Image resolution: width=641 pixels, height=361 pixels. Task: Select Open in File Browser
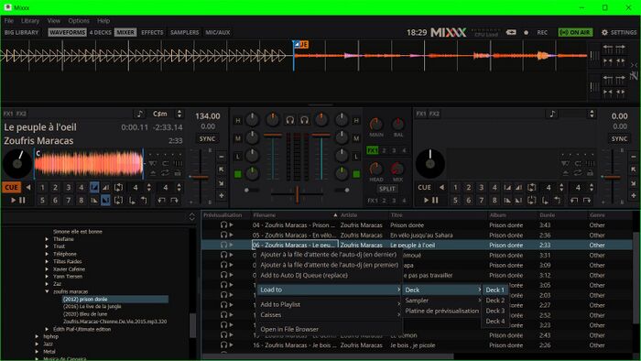click(x=329, y=329)
